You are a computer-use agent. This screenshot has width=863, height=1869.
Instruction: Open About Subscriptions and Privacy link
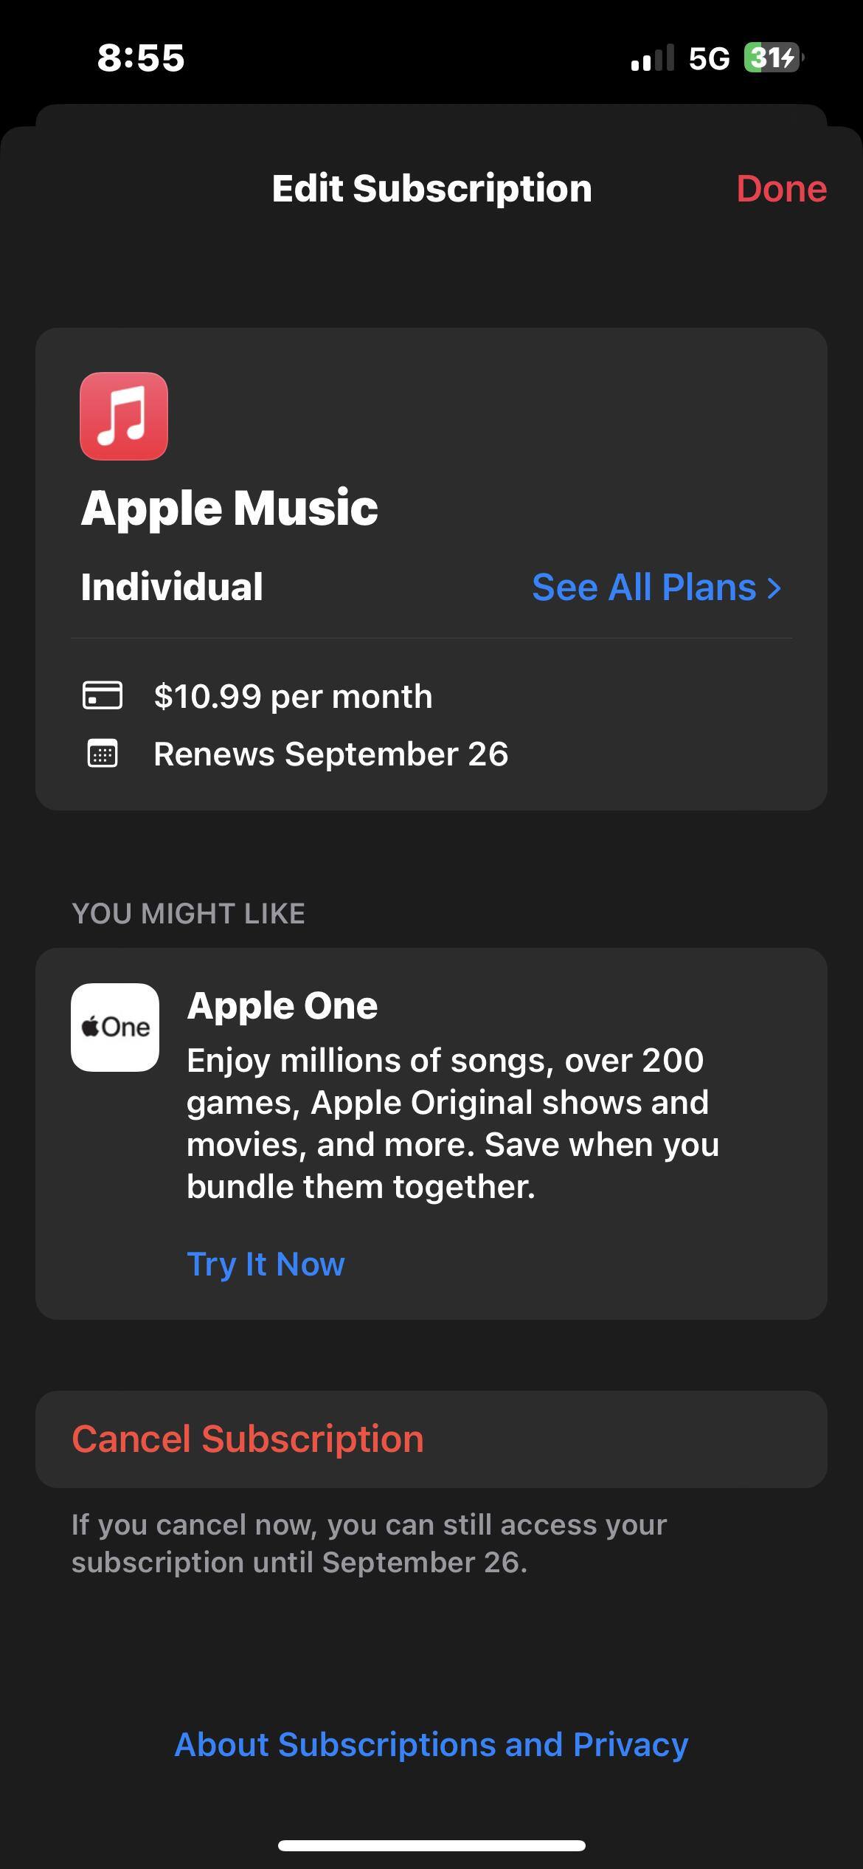(431, 1744)
